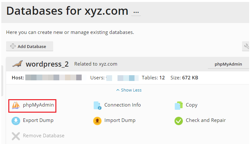Click the Add Database button

pos(29,46)
